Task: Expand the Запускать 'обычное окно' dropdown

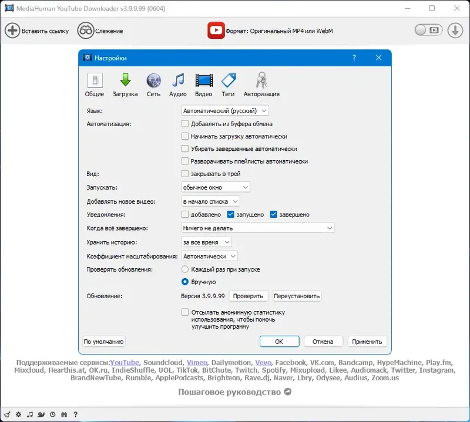Action: [x=216, y=187]
